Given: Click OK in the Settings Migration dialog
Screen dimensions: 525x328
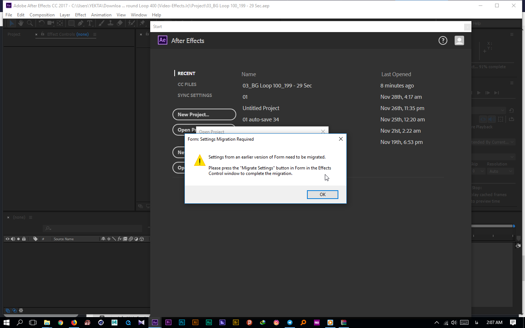Looking at the screenshot, I should tap(323, 195).
